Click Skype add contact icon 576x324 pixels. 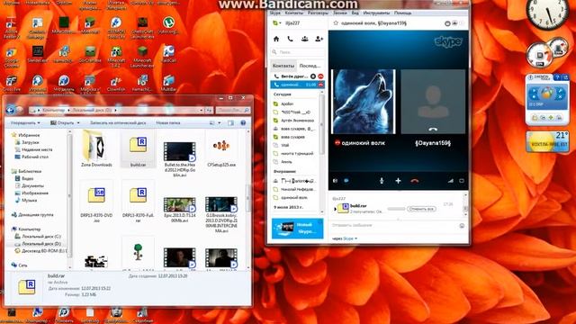(x=319, y=39)
